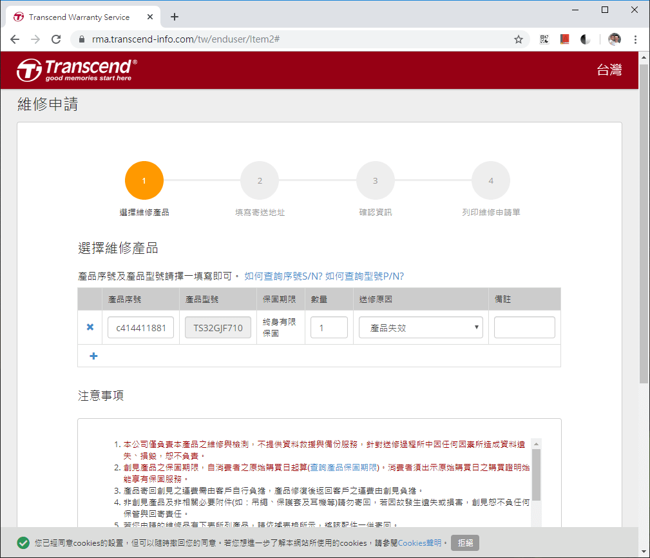
Task: Click the Transcend logo
Action: click(x=73, y=70)
